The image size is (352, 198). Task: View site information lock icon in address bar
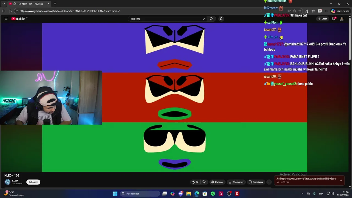point(17,11)
